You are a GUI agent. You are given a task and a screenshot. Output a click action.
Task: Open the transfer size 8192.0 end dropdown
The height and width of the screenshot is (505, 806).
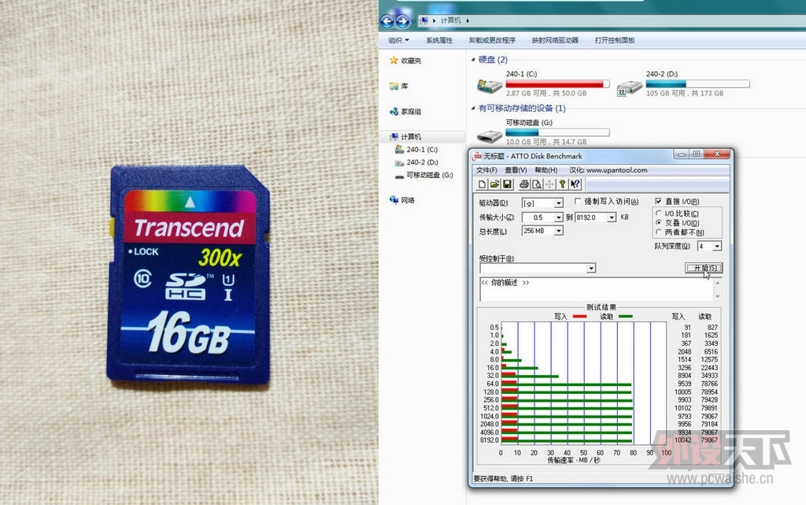tap(611, 217)
